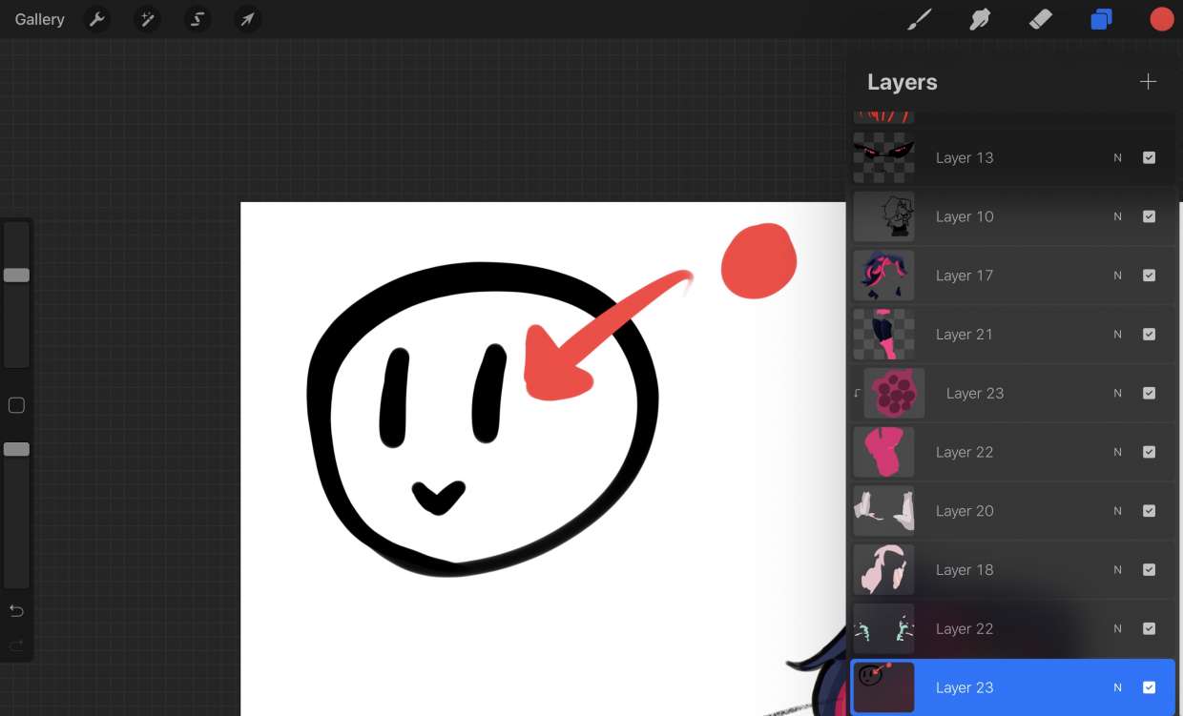Return to the Gallery

40,19
